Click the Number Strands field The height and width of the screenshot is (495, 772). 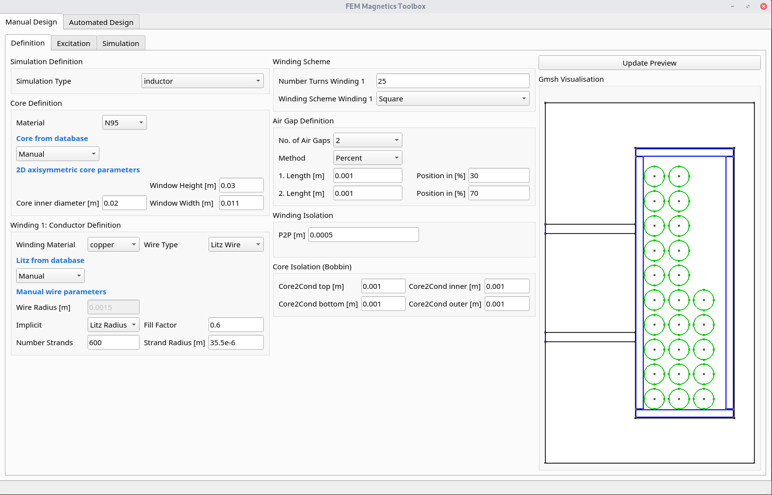[x=114, y=342]
